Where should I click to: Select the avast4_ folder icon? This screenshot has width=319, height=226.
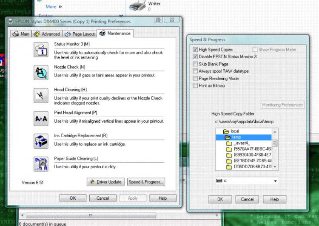coord(229,143)
